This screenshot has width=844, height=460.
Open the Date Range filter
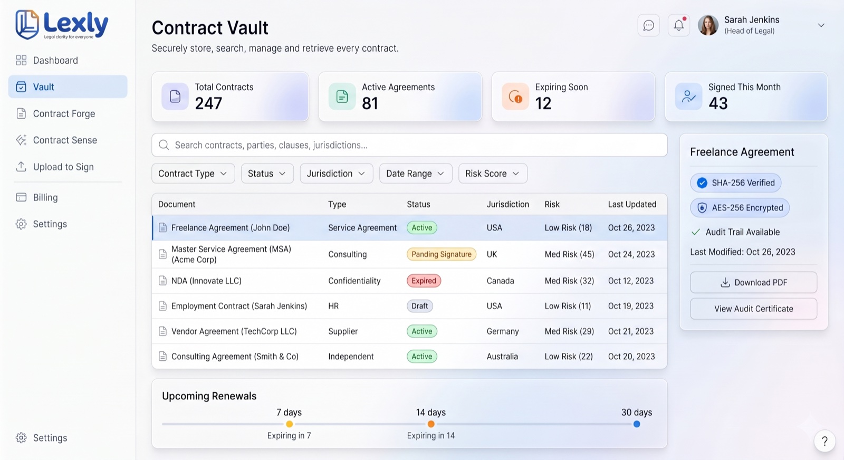(416, 174)
